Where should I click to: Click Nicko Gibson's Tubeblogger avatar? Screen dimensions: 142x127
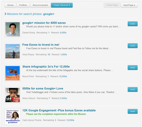[12, 95]
